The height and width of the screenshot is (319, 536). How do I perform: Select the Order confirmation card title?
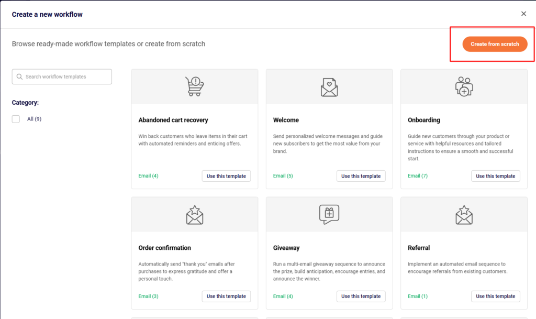(x=164, y=248)
